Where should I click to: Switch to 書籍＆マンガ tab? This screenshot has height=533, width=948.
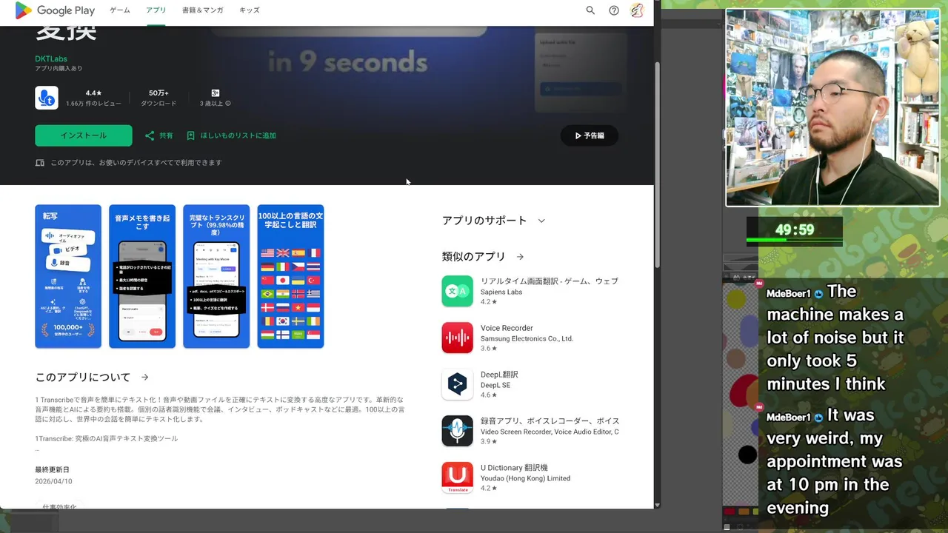coord(203,10)
